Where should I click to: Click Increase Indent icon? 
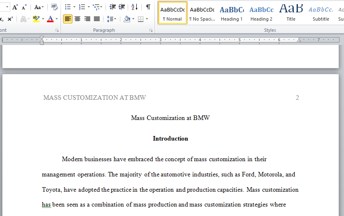coord(122,7)
